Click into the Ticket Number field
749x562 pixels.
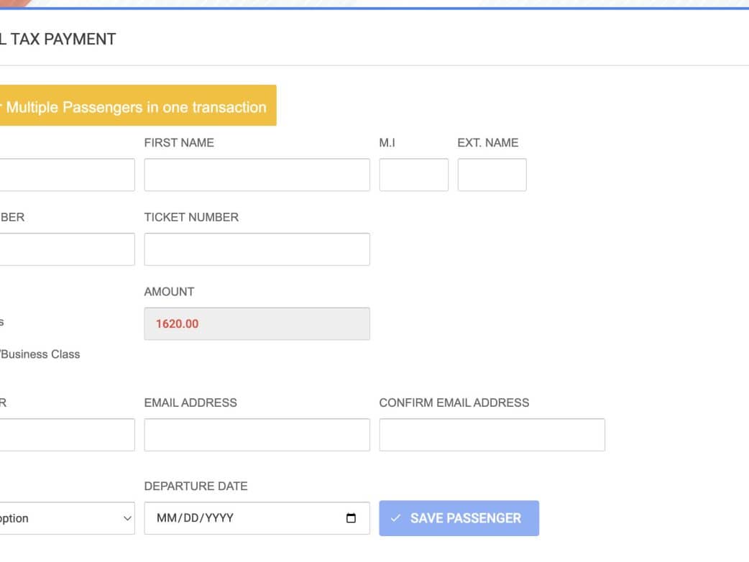point(257,249)
